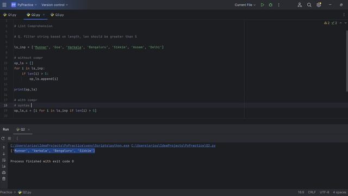Viewport: 348px width, 196px height.
Task: Click the '# List Comprehension' comment line
Action: pyautogui.click(x=33, y=26)
